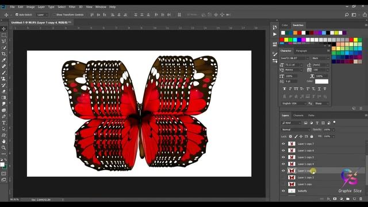This screenshot has height=207, width=368.
Task: Hide Layer 1 copy 6 with eye icon
Action: (x=283, y=151)
